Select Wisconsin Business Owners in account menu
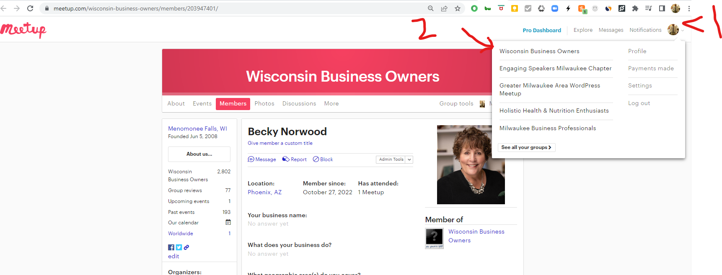 tap(539, 51)
